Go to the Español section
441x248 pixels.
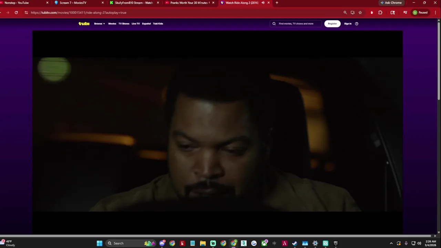146,24
